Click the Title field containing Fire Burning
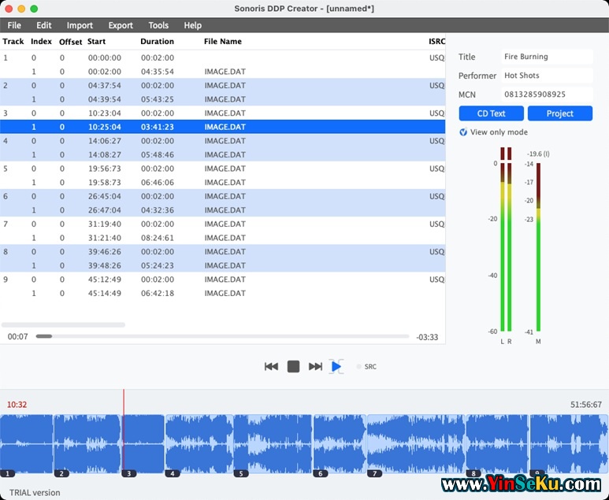 tap(547, 57)
